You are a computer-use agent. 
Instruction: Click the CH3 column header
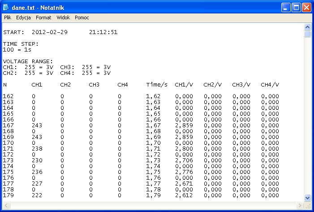pyautogui.click(x=94, y=85)
